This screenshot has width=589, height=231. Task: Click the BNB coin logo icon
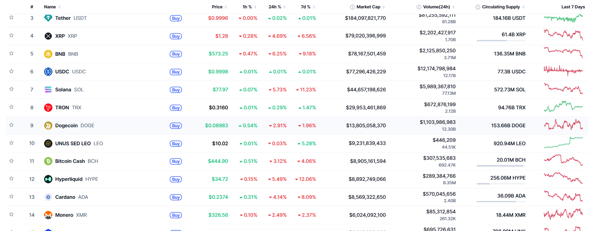tap(48, 54)
